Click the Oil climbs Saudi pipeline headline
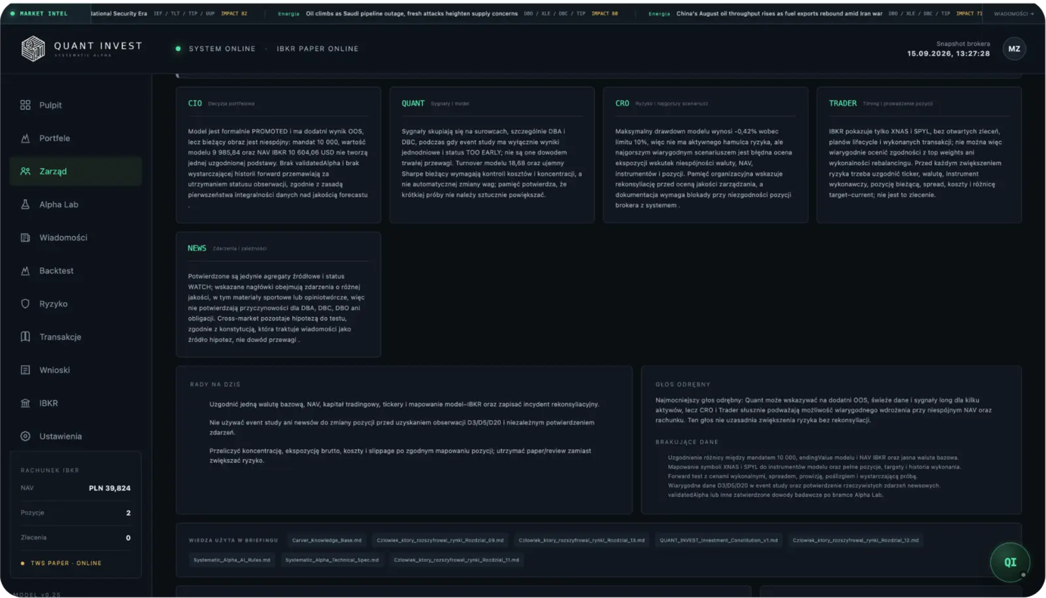 [x=412, y=14]
